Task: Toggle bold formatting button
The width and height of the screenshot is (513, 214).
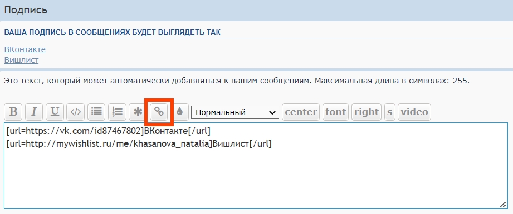Action: click(x=13, y=112)
